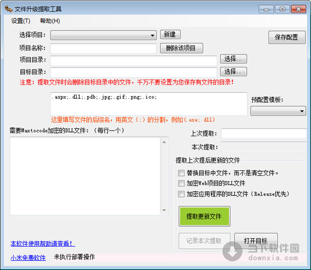Click the file extensions text box
The width and height of the screenshot is (311, 270).
pos(149,104)
